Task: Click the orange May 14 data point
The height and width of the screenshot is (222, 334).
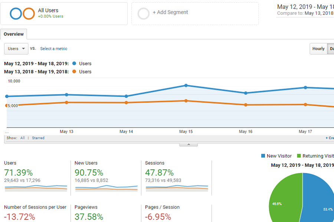Action: click(126, 103)
